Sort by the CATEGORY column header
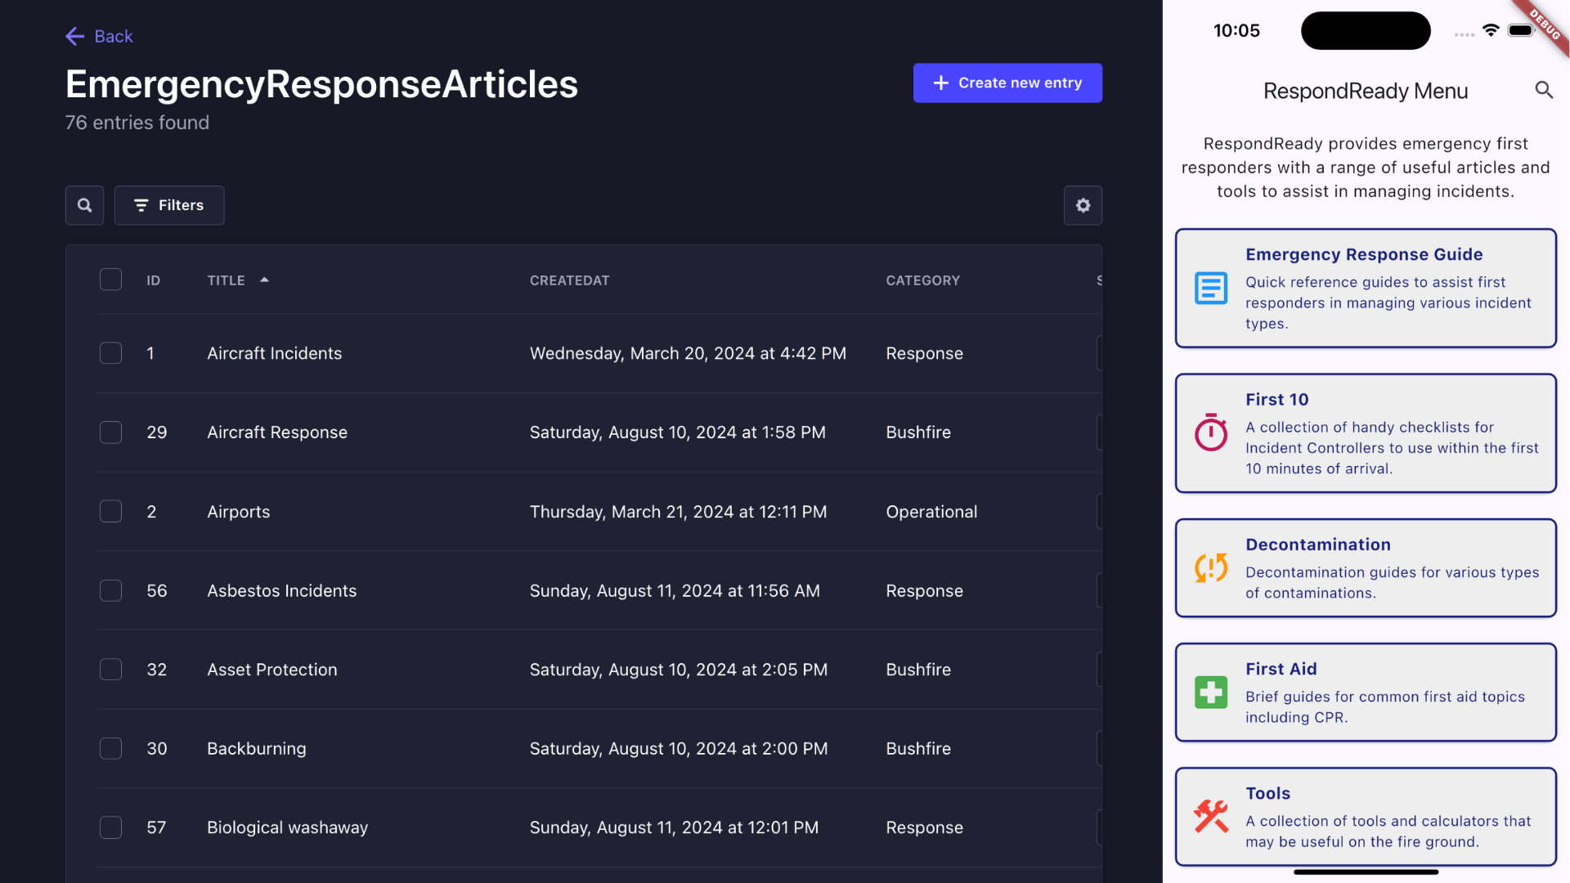 (922, 280)
